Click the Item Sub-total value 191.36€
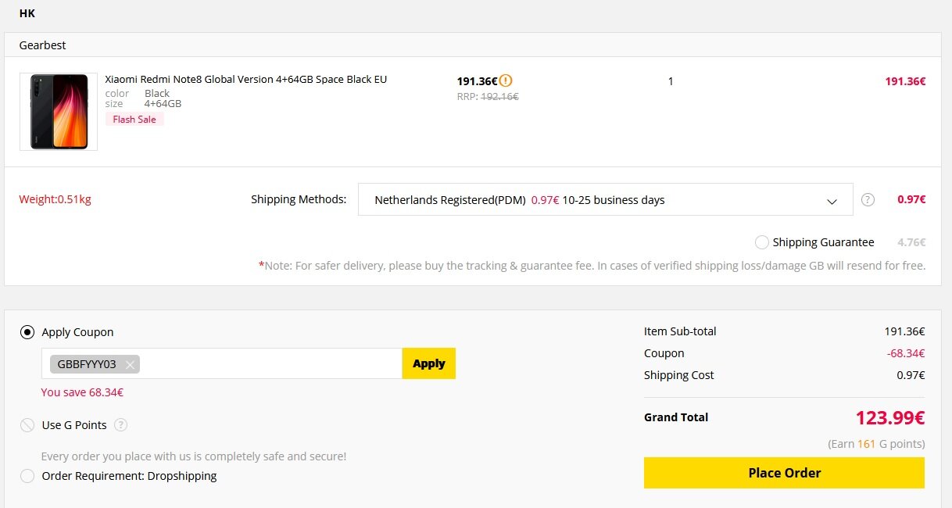This screenshot has height=508, width=952. tap(904, 331)
